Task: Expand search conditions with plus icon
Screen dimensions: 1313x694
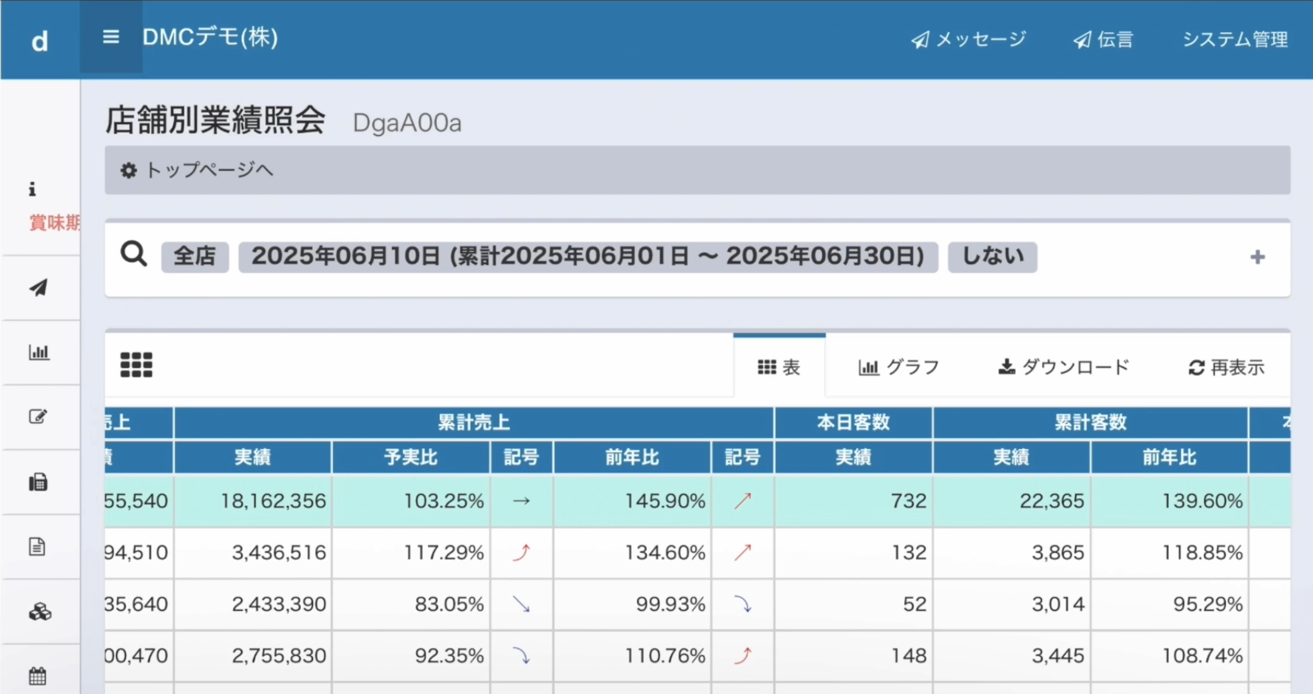Action: [x=1258, y=257]
